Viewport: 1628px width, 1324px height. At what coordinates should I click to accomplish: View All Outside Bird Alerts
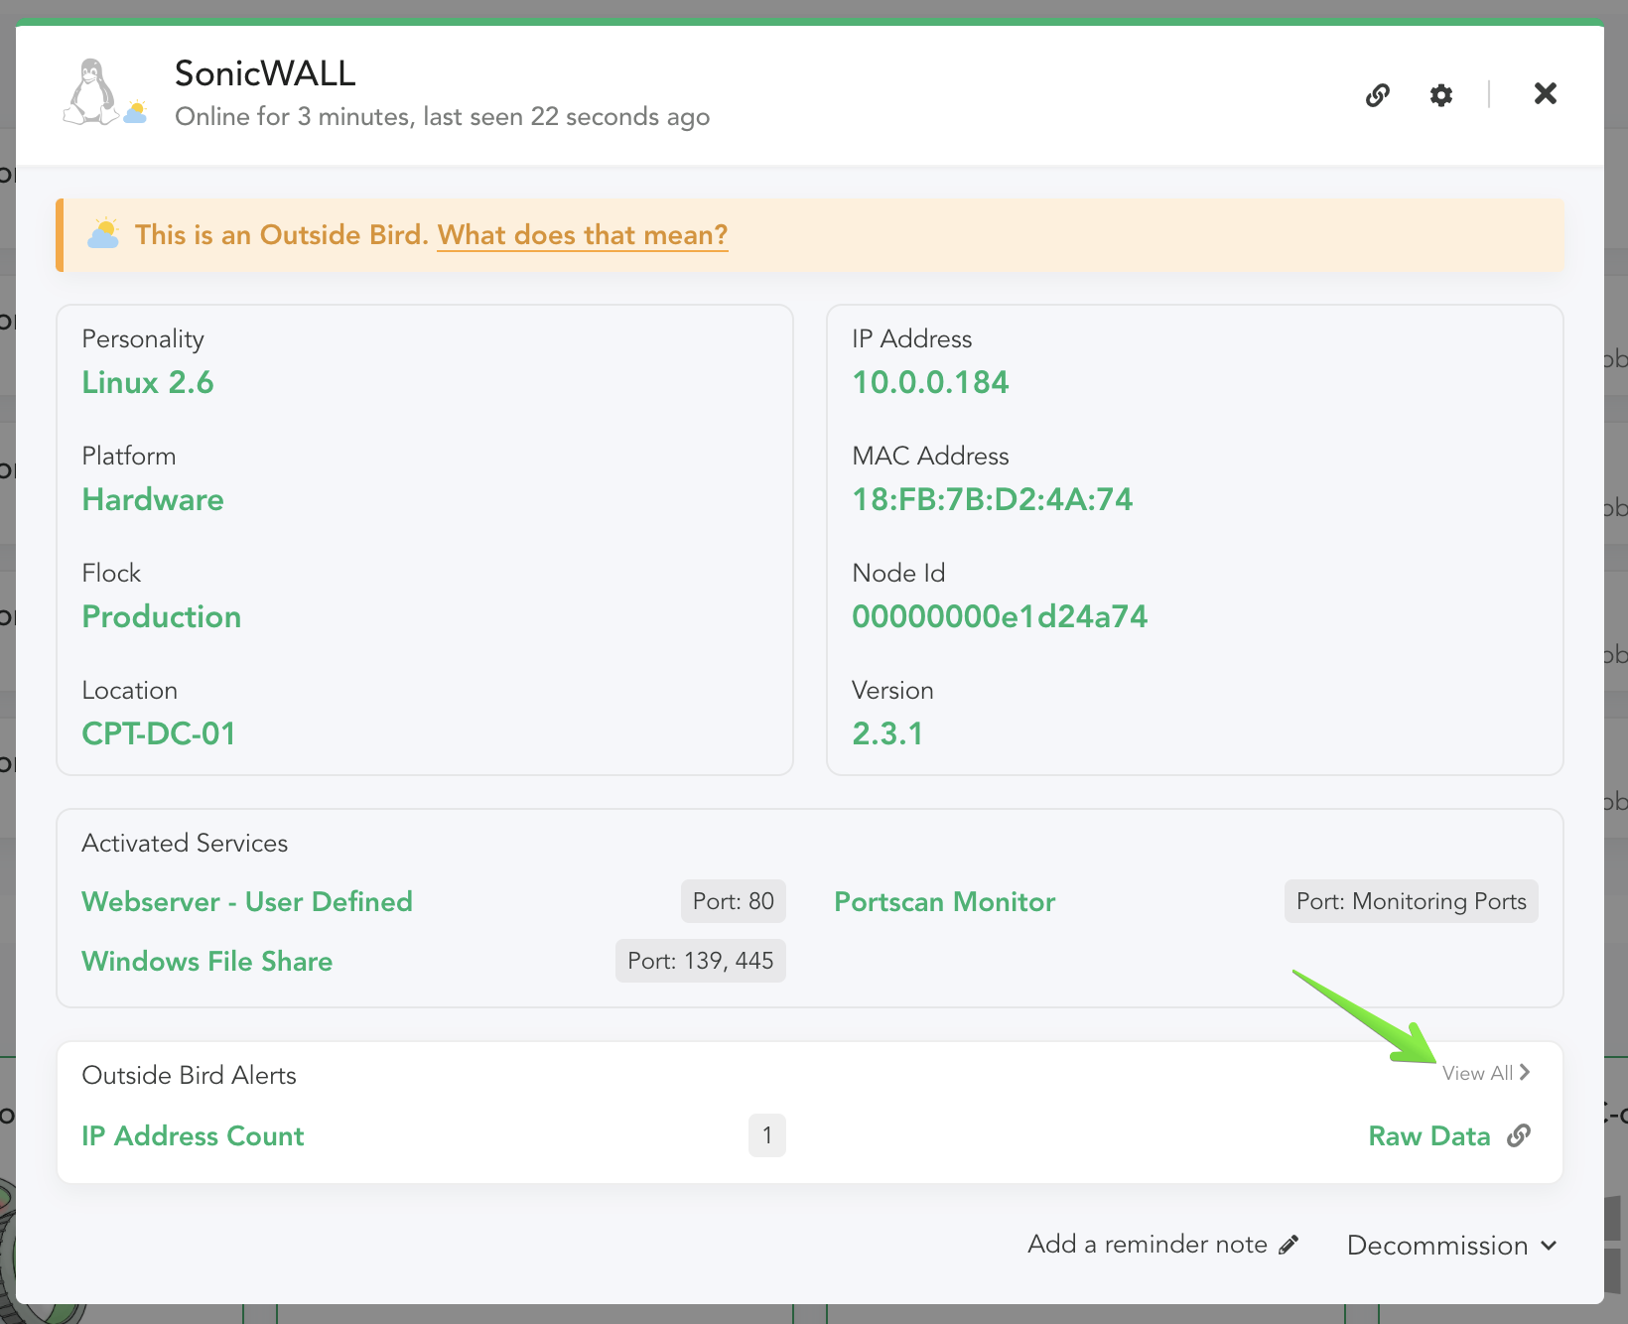pyautogui.click(x=1486, y=1073)
